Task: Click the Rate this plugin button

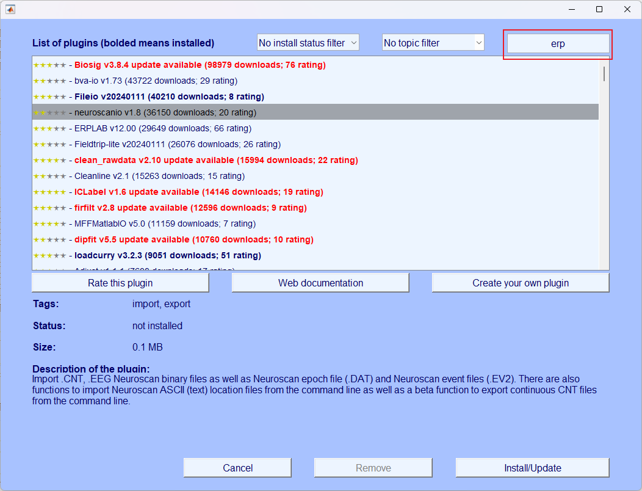Action: (120, 283)
